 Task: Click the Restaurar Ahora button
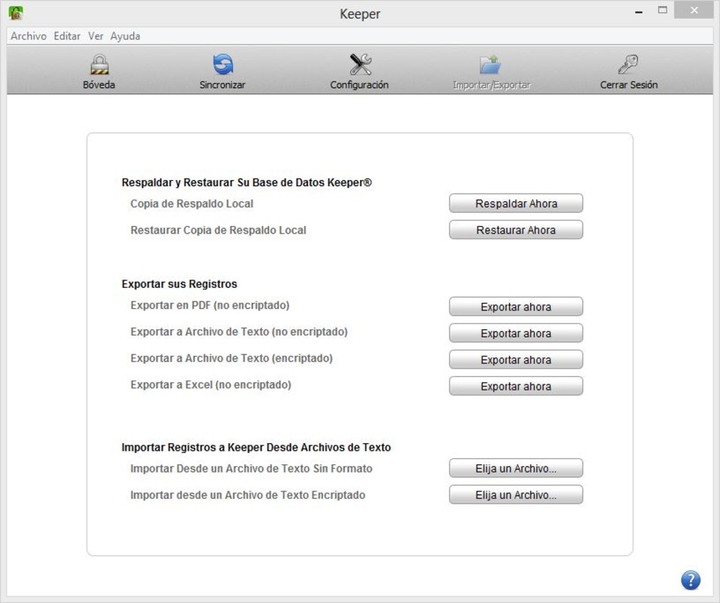coord(516,230)
